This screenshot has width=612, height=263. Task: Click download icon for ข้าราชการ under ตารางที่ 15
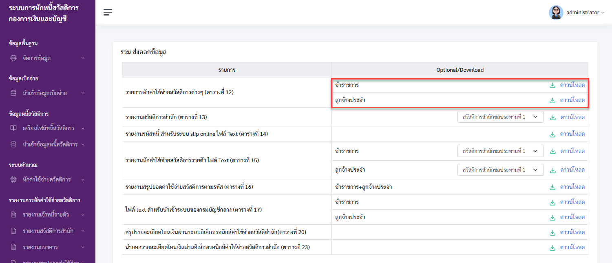pyautogui.click(x=553, y=151)
